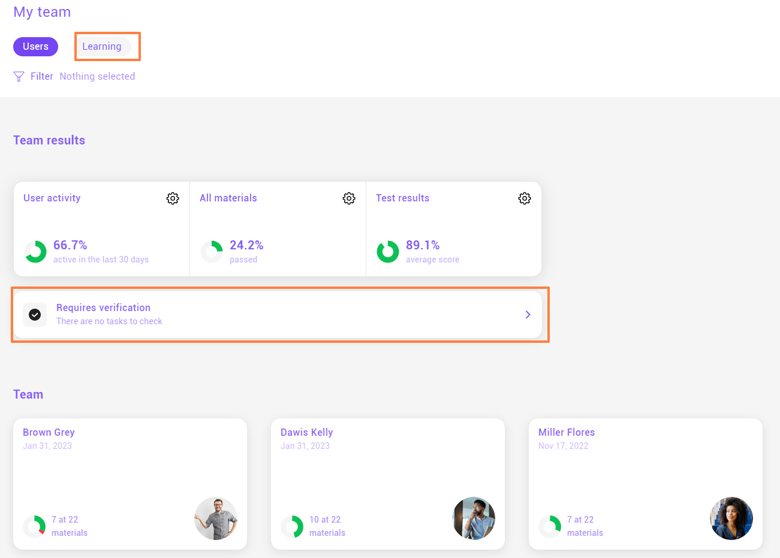Click the Team section heading

[x=28, y=394]
